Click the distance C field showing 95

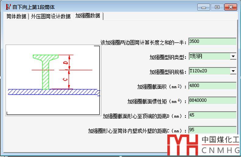[x=212, y=130]
